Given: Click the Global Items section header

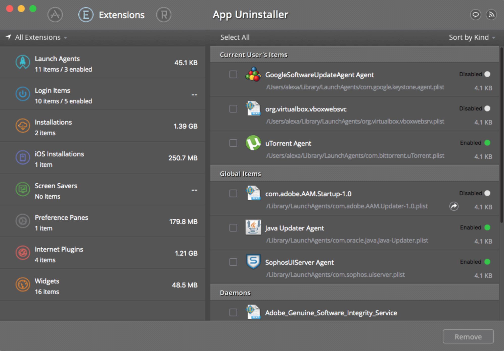Looking at the screenshot, I should point(354,173).
